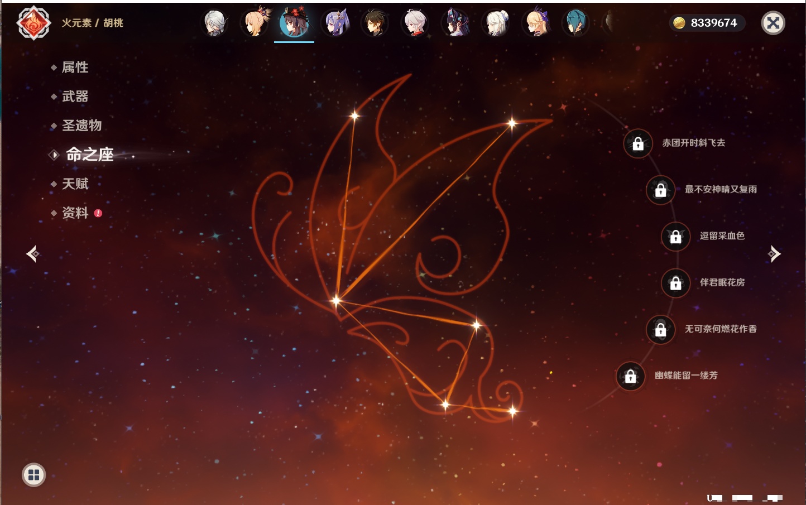Open the 天赋 talents menu
The width and height of the screenshot is (806, 505).
click(x=75, y=184)
